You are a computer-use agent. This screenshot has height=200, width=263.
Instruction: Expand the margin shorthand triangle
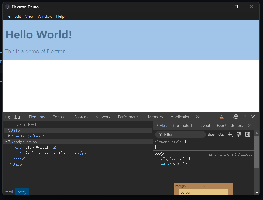(x=178, y=164)
